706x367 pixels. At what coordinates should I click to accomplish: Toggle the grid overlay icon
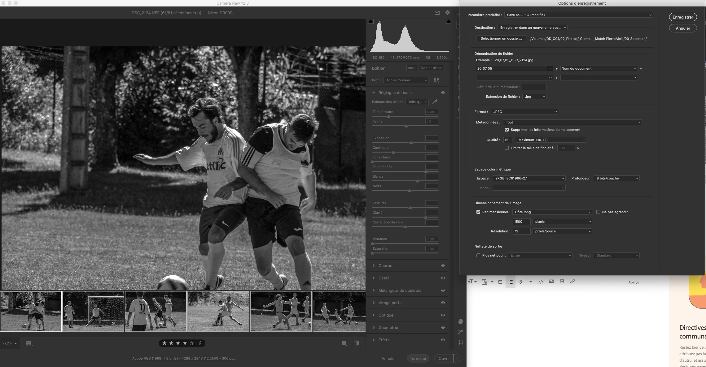point(460,343)
